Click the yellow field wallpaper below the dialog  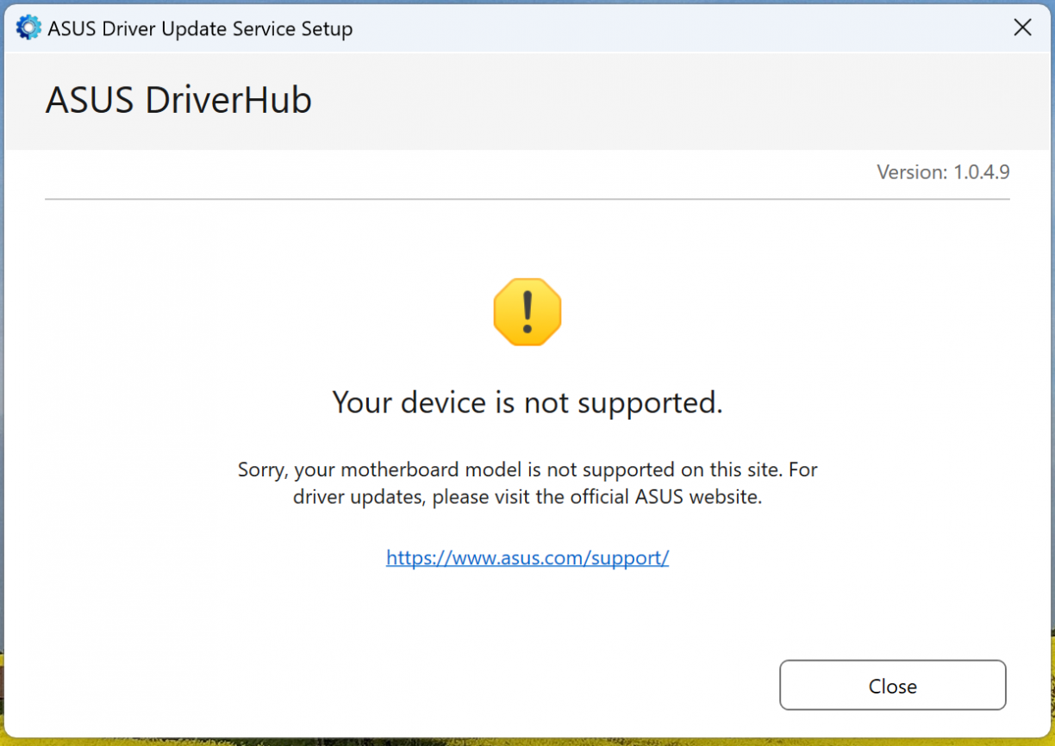(517, 742)
